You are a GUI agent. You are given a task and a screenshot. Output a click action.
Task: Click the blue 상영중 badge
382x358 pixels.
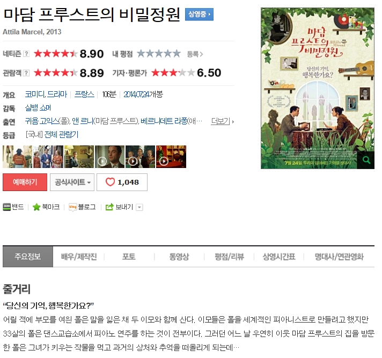199,14
